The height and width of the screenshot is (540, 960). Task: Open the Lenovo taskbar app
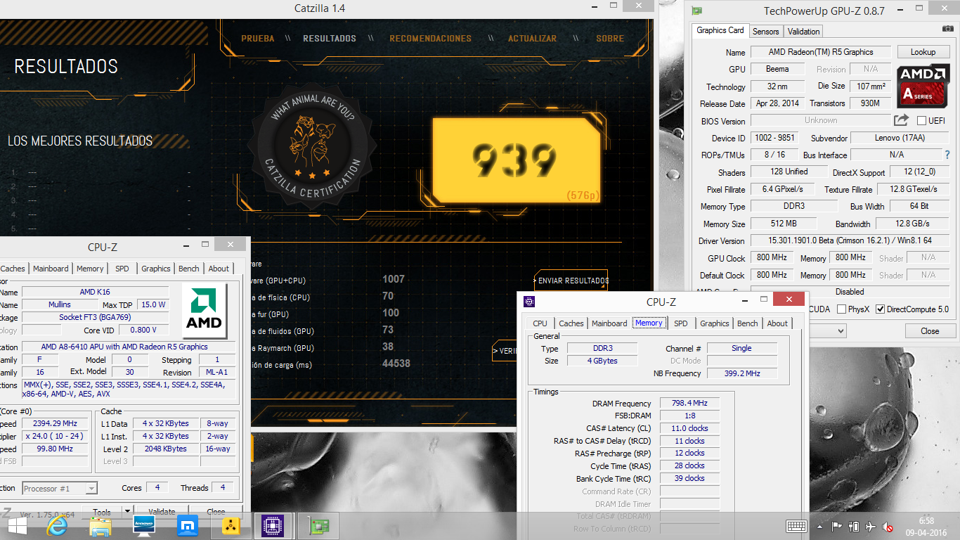click(144, 526)
